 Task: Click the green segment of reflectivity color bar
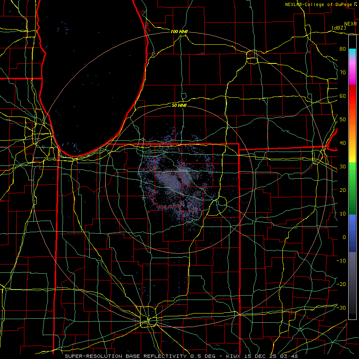tap(352, 188)
